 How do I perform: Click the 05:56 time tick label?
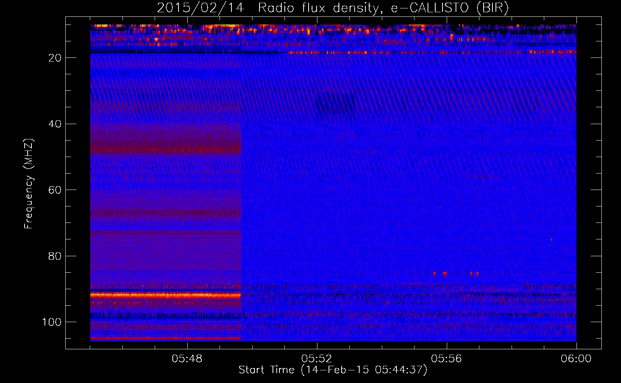tap(447, 359)
